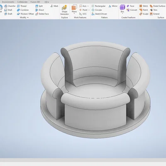Click the Create Freeform panel label
Viewport: 166px width, 166px height.
pyautogui.click(x=128, y=17)
